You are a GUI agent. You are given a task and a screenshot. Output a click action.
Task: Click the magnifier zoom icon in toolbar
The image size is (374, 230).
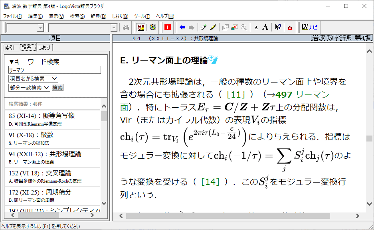click(x=243, y=28)
